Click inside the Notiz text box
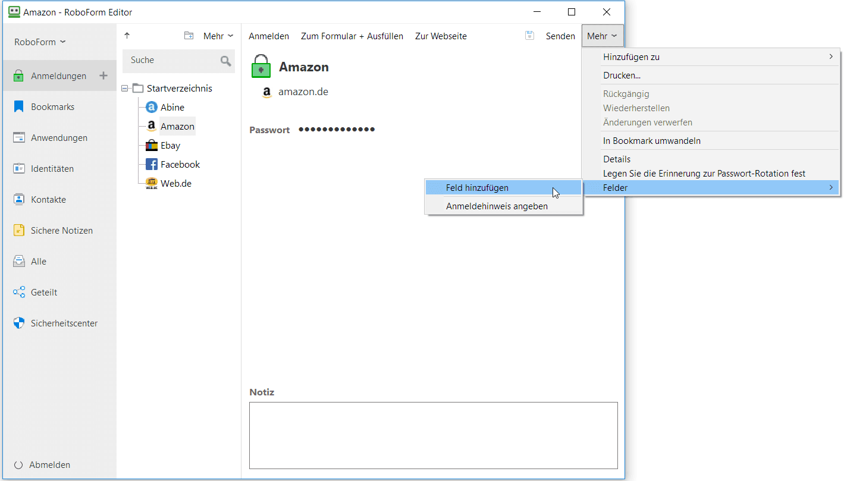 click(434, 436)
